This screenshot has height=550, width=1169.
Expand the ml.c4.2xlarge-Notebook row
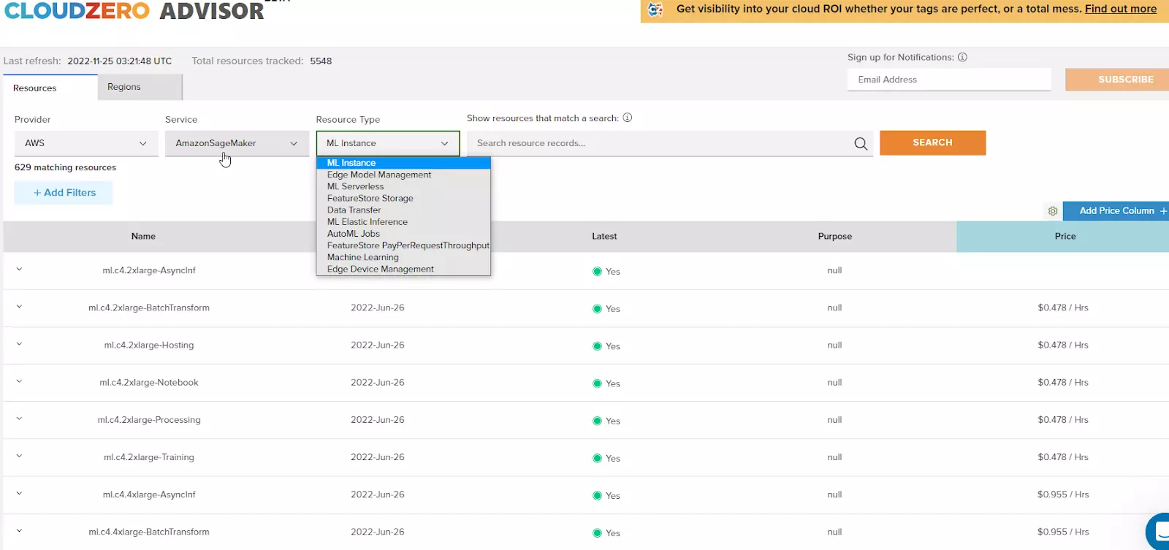19,381
